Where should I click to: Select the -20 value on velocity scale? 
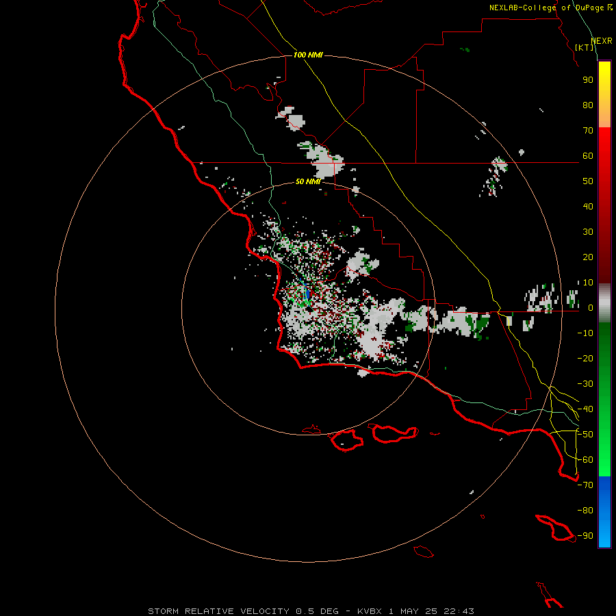pos(585,359)
